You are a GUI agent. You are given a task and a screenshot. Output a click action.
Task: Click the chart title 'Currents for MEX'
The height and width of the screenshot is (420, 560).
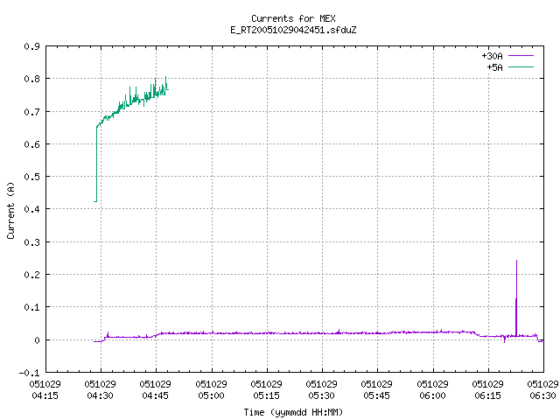click(293, 18)
